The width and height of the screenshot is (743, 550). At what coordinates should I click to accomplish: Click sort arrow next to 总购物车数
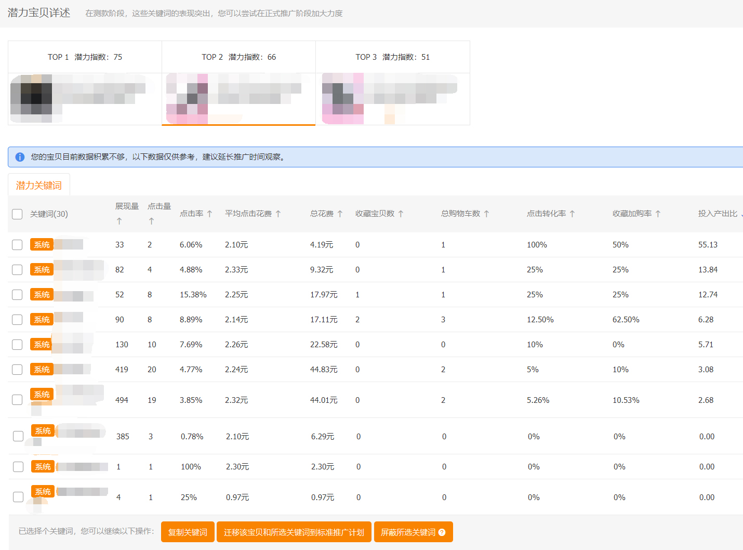click(x=486, y=214)
